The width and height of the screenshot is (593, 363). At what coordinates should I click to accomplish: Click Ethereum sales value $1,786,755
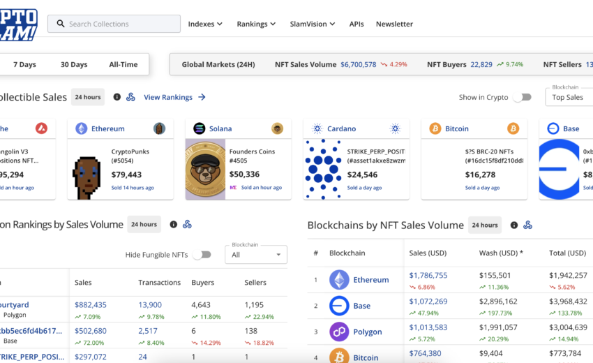click(428, 275)
